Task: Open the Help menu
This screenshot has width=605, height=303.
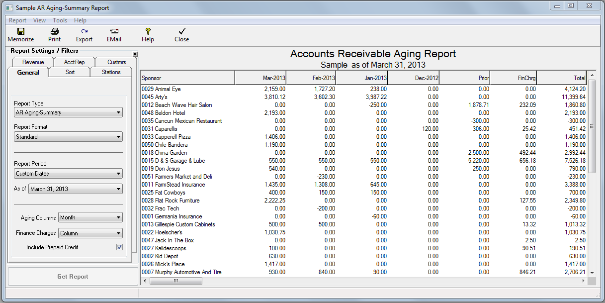Action: coord(80,20)
